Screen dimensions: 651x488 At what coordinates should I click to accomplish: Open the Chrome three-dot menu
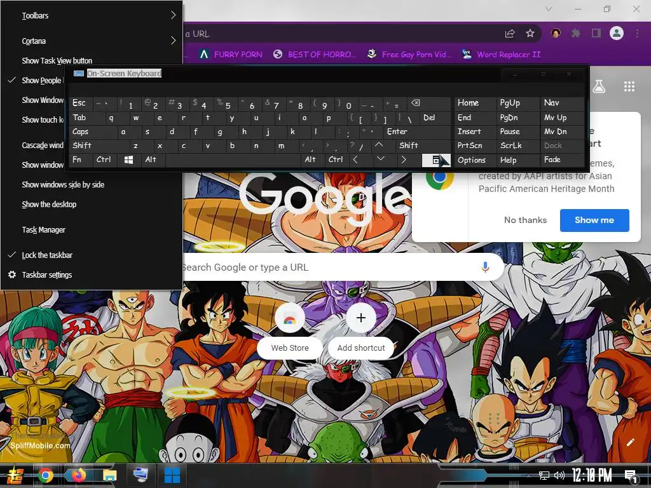click(x=637, y=33)
